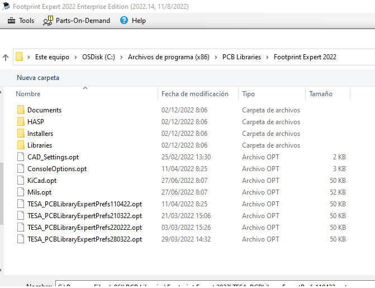This screenshot has width=375, height=288.
Task: Select the Documents folder name
Action: (x=45, y=110)
